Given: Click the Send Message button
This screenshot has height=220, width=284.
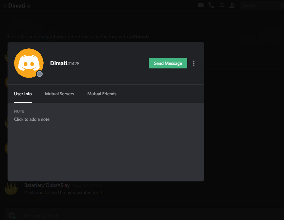Looking at the screenshot, I should tap(168, 63).
